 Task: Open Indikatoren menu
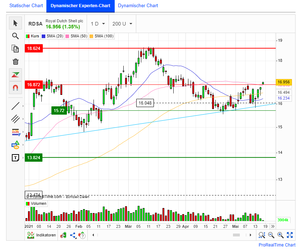tap(41, 235)
